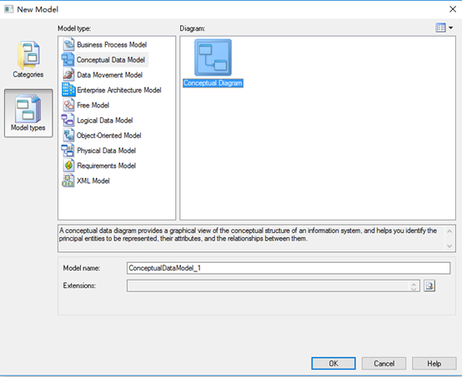Click the Free Model icon
Screen dimensions: 462x377
68,105
